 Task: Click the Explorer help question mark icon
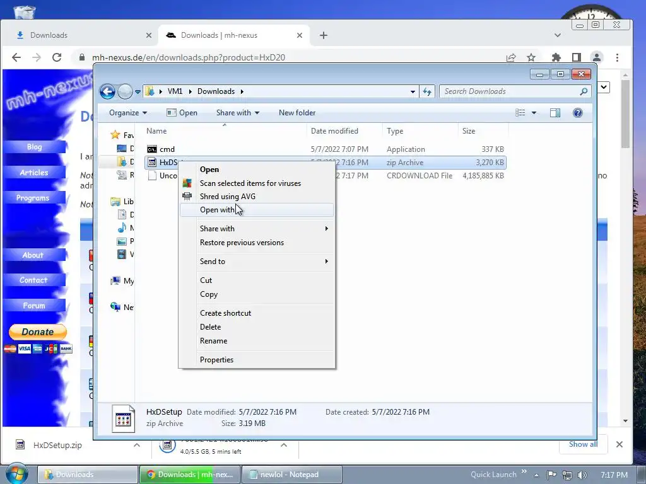578,113
